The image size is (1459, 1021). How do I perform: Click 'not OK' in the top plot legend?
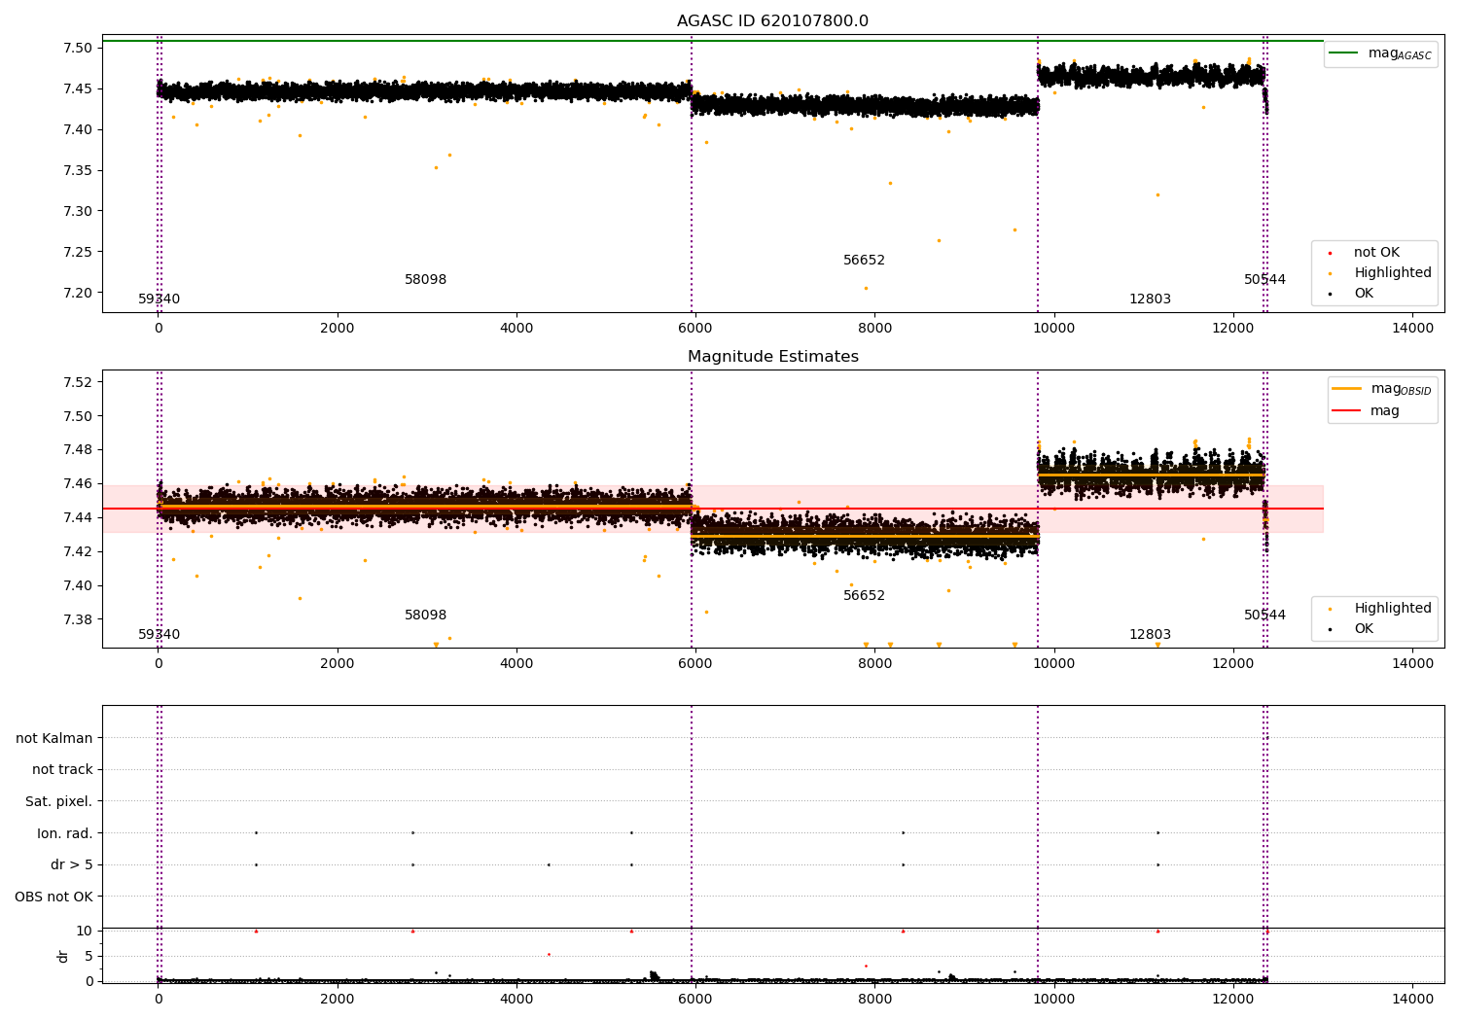[x=1375, y=253]
